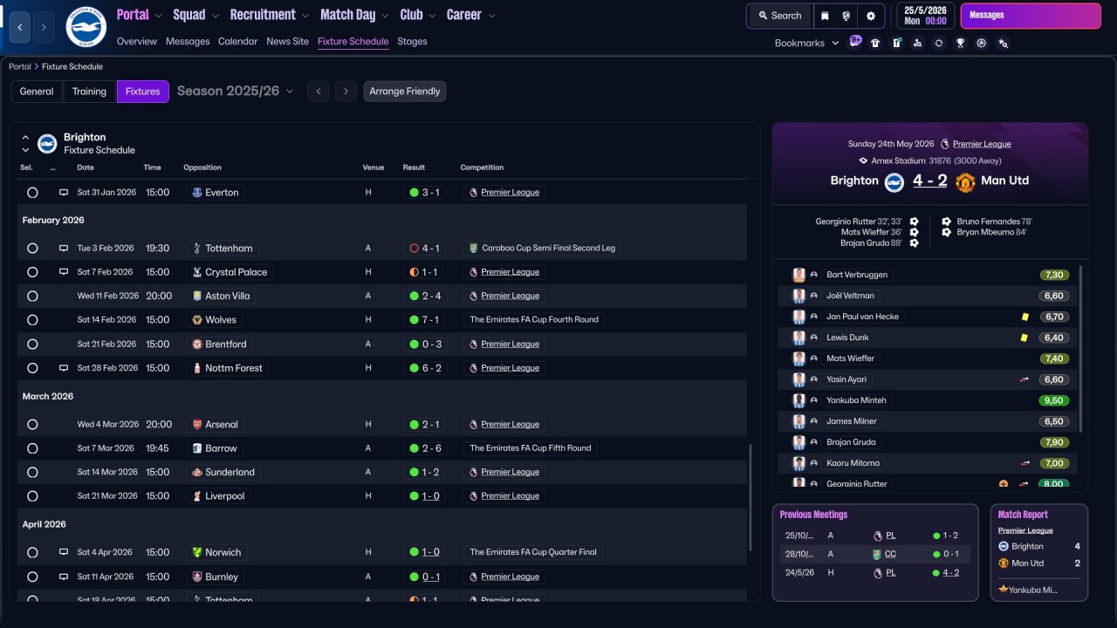The image size is (1117, 628).
Task: Click the TV icon on the Norwich row
Action: pyautogui.click(x=64, y=553)
